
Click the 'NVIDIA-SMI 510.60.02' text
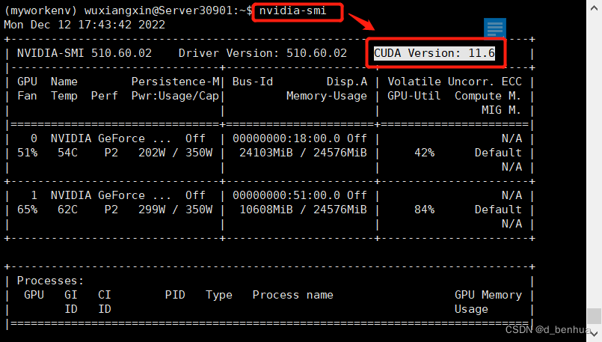click(x=85, y=53)
